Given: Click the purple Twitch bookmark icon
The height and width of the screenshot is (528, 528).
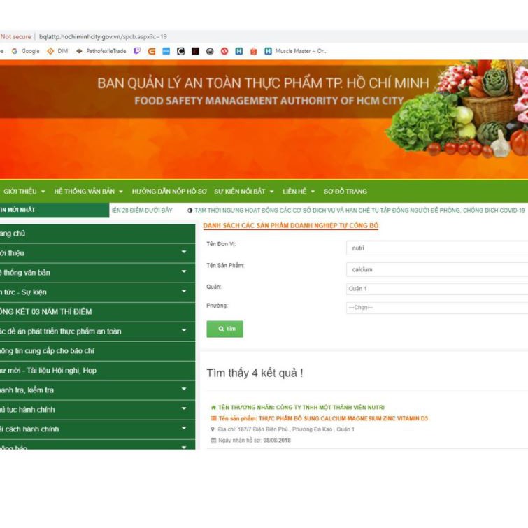Looking at the screenshot, I should point(137,51).
